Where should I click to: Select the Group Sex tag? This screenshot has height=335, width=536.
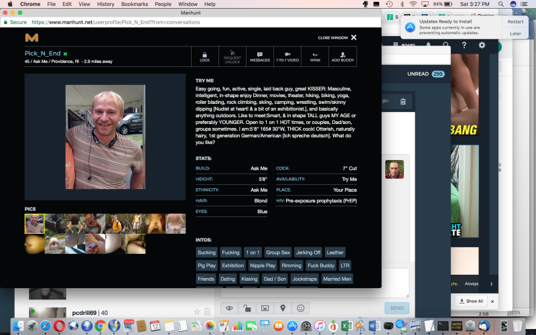[278, 253]
